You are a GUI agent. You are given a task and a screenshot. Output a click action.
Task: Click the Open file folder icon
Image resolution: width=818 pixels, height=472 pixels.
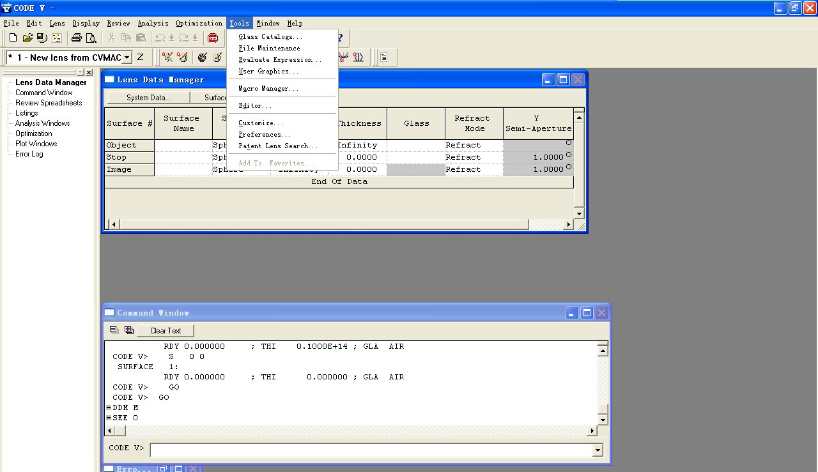click(x=27, y=38)
